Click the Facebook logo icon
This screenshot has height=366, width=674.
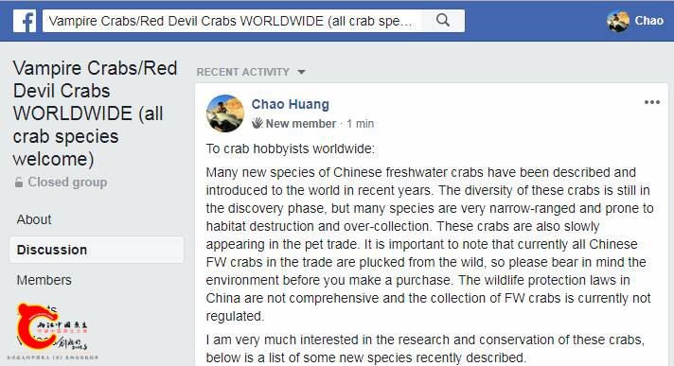pos(25,21)
